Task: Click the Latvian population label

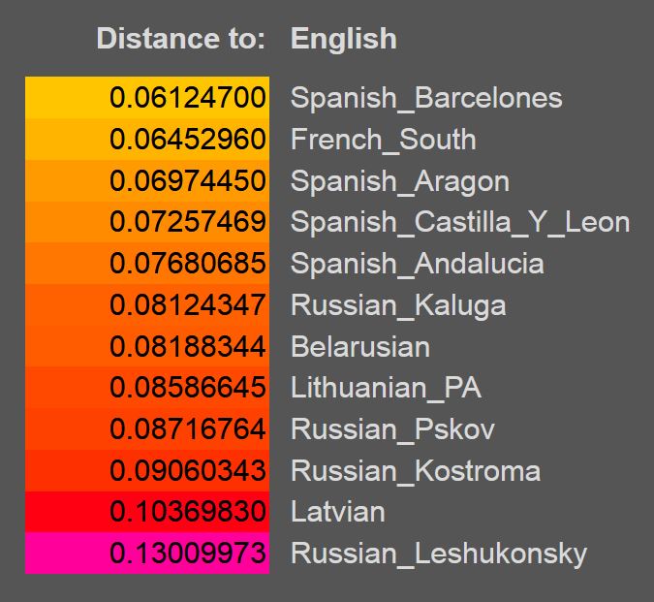Action: coord(338,512)
